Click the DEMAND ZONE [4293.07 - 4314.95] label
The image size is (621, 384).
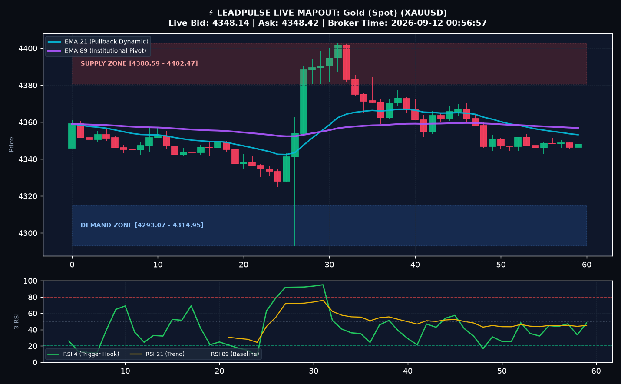(x=142, y=225)
